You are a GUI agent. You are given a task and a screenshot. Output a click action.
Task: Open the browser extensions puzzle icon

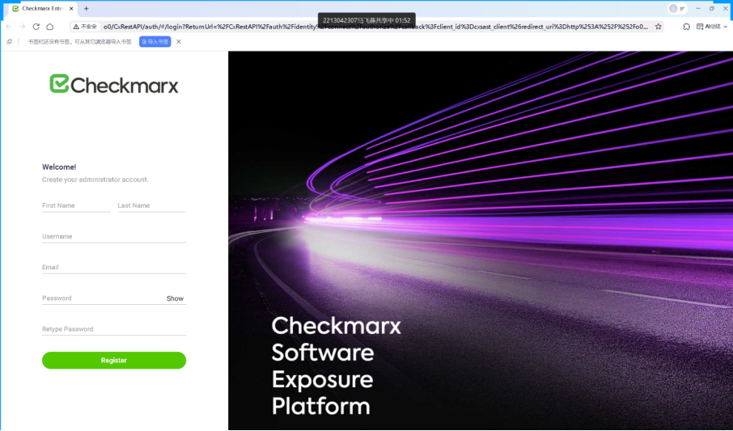686,27
